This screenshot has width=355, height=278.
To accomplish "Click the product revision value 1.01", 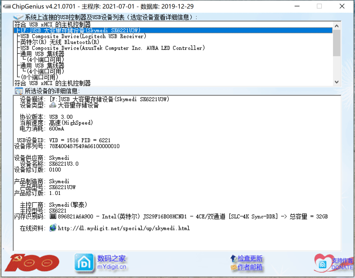I will 55,193.
